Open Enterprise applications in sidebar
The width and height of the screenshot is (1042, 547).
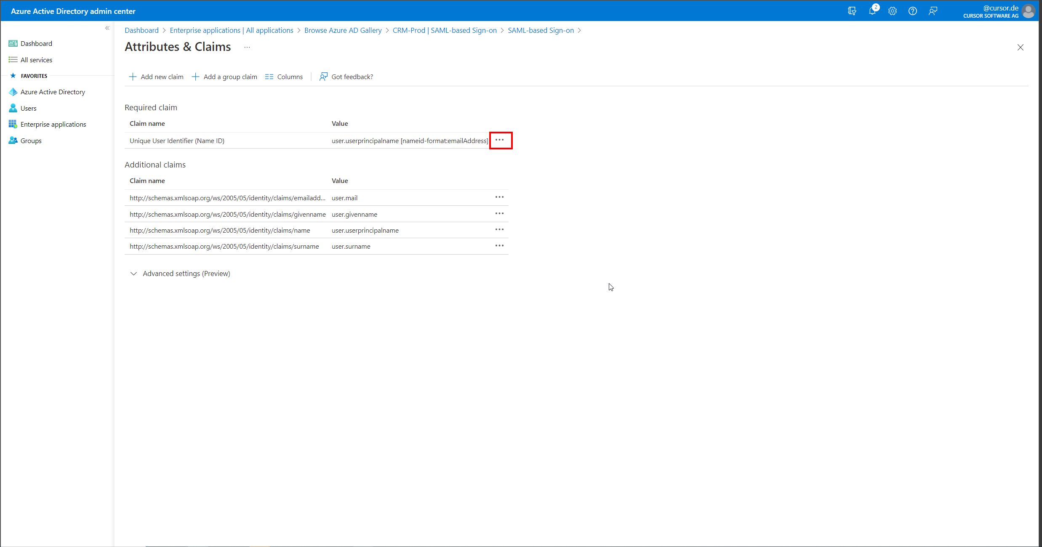coord(53,124)
